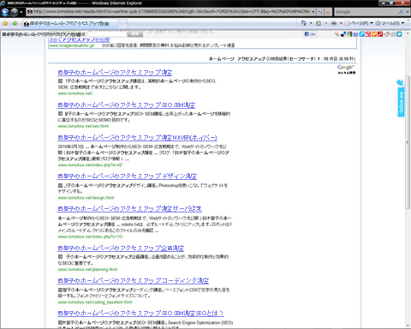Click the green URL www.tomokos.net/design.html
Viewport: 411px width, 329px height.
pyautogui.click(x=86, y=198)
